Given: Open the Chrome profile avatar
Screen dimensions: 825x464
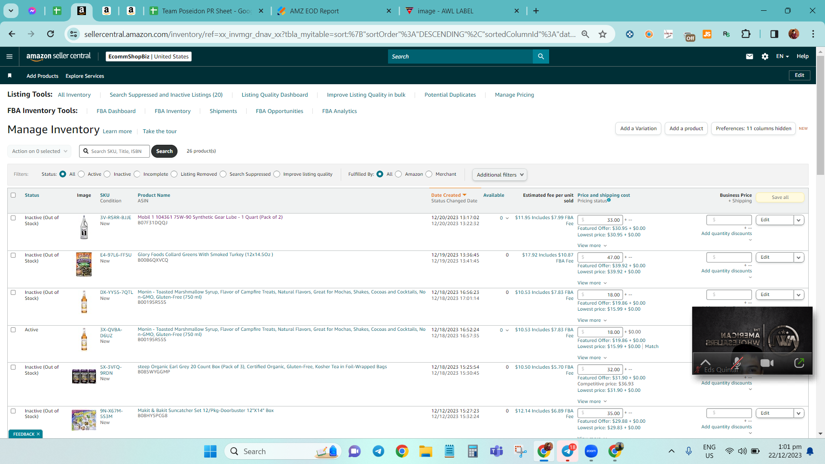Looking at the screenshot, I should coord(794,34).
